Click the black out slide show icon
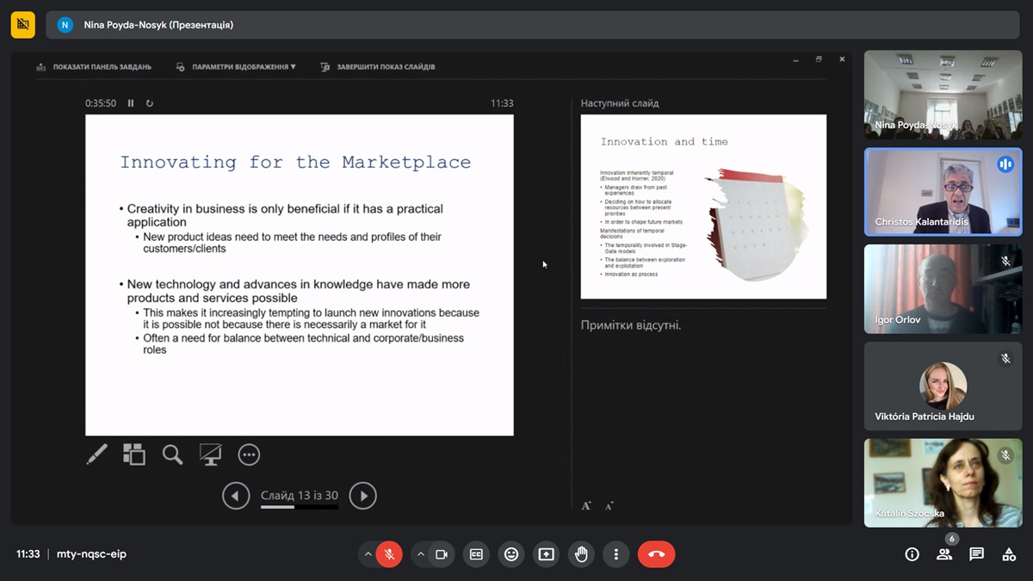 (211, 454)
